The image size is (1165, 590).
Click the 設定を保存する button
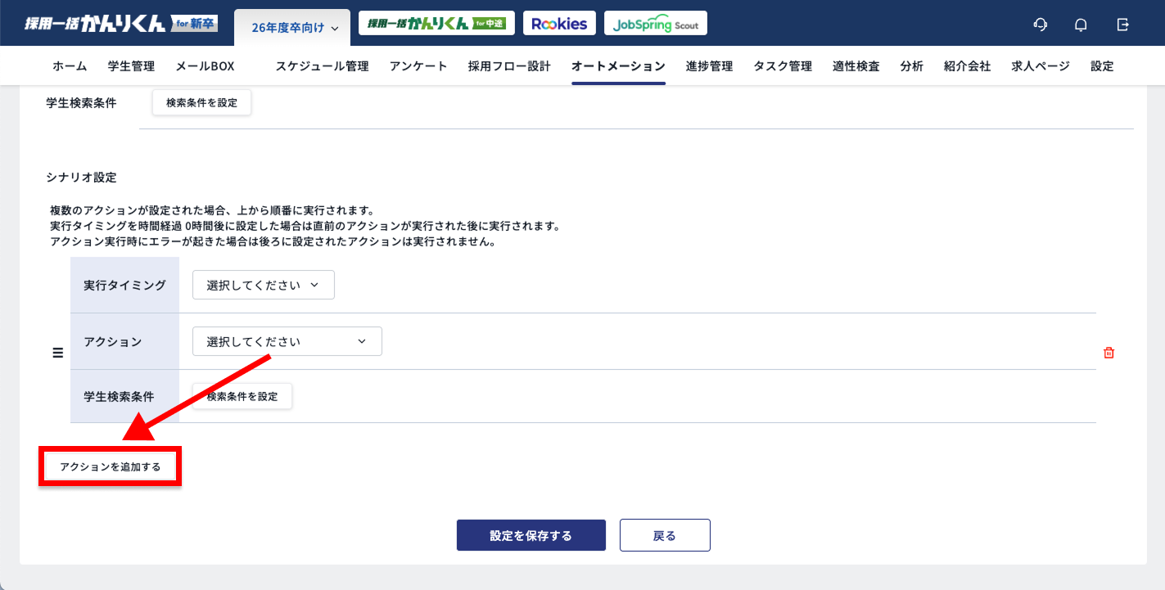pyautogui.click(x=531, y=535)
